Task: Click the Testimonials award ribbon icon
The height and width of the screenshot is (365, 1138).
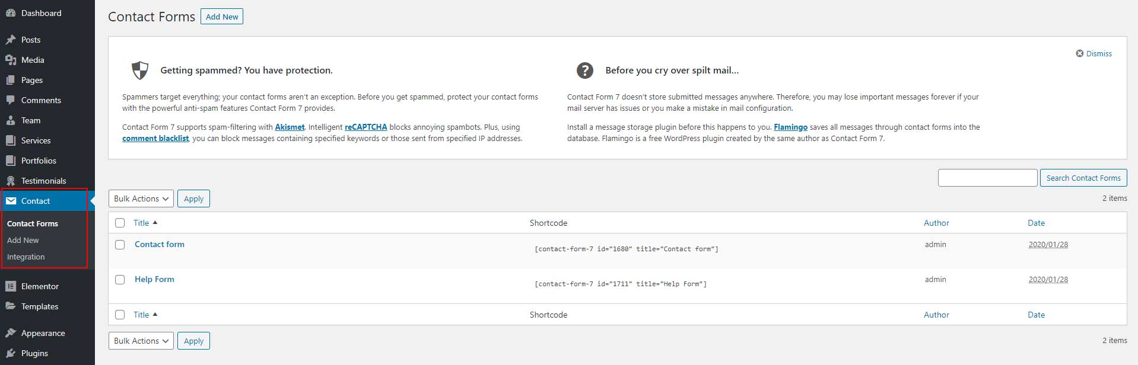Action: tap(11, 181)
